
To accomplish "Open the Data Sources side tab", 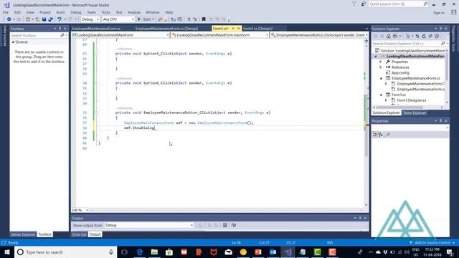I will [x=5, y=36].
